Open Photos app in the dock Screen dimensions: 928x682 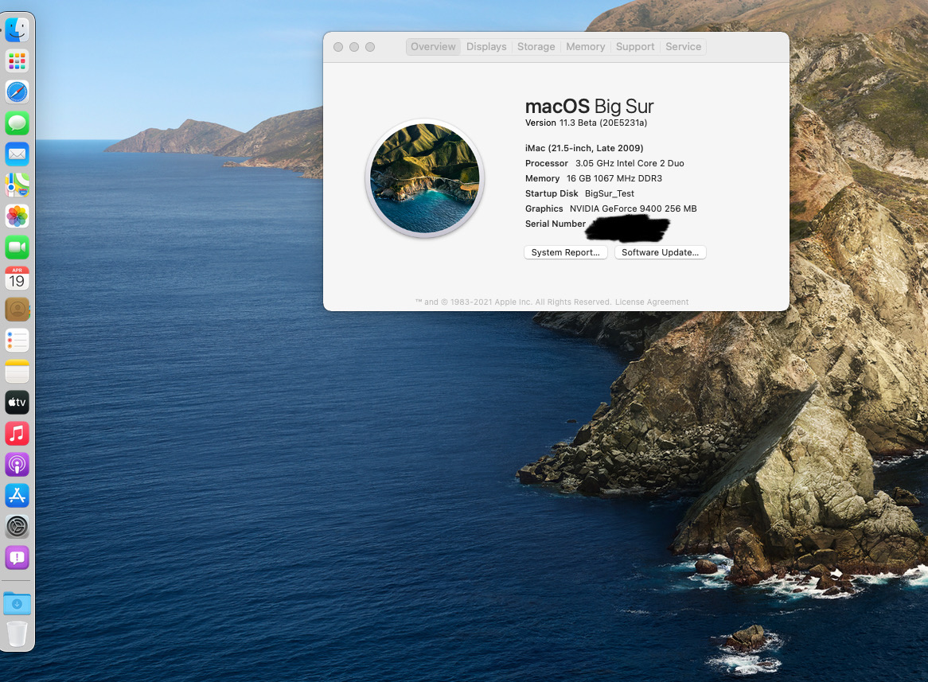pyautogui.click(x=18, y=216)
